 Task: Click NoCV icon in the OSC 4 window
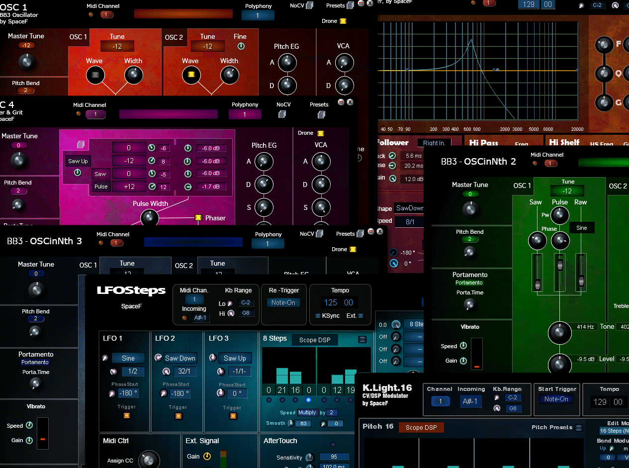[282, 114]
